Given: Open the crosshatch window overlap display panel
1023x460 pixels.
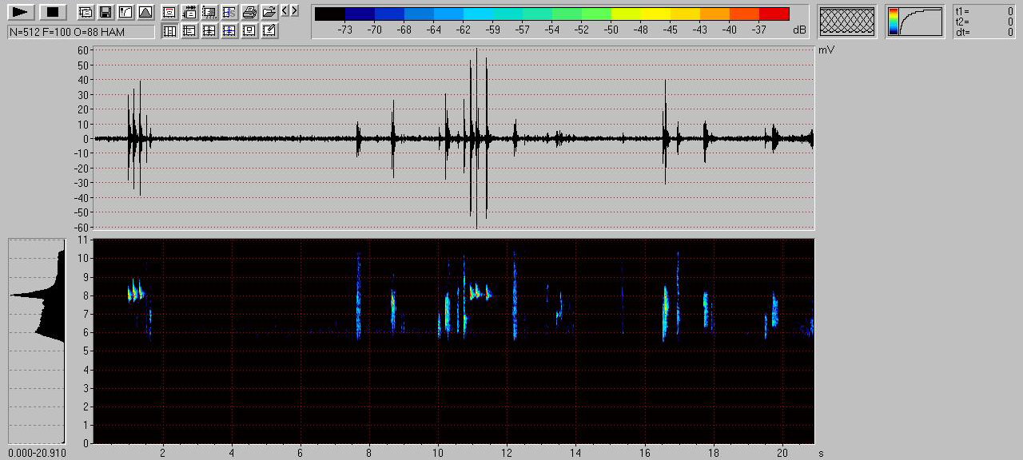Looking at the screenshot, I should (847, 22).
